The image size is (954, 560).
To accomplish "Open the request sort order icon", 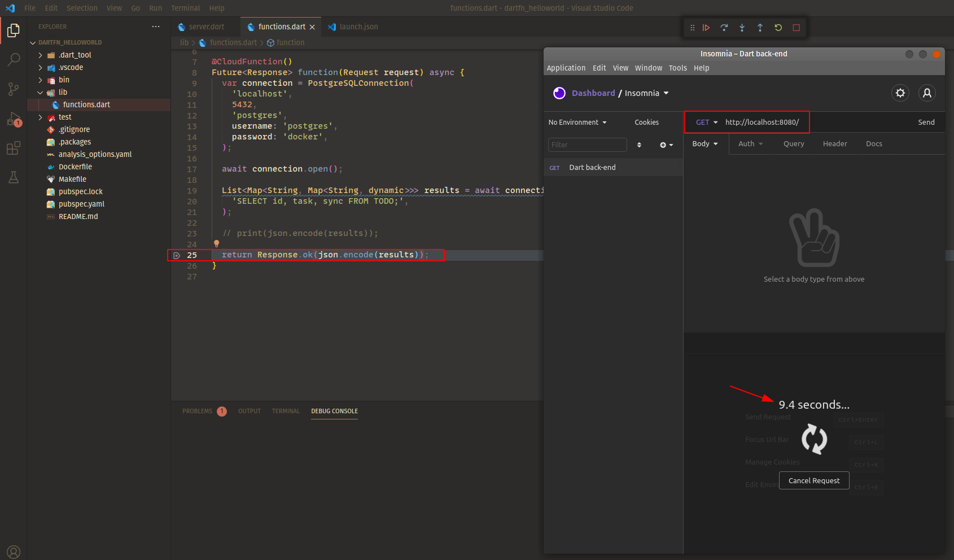I will click(639, 145).
